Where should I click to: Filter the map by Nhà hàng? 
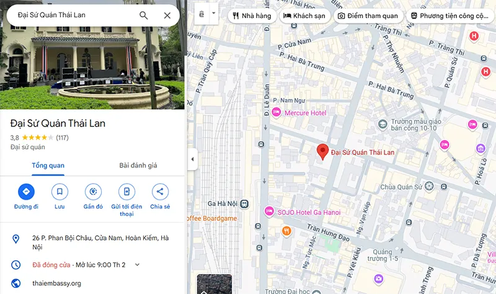[x=252, y=16]
